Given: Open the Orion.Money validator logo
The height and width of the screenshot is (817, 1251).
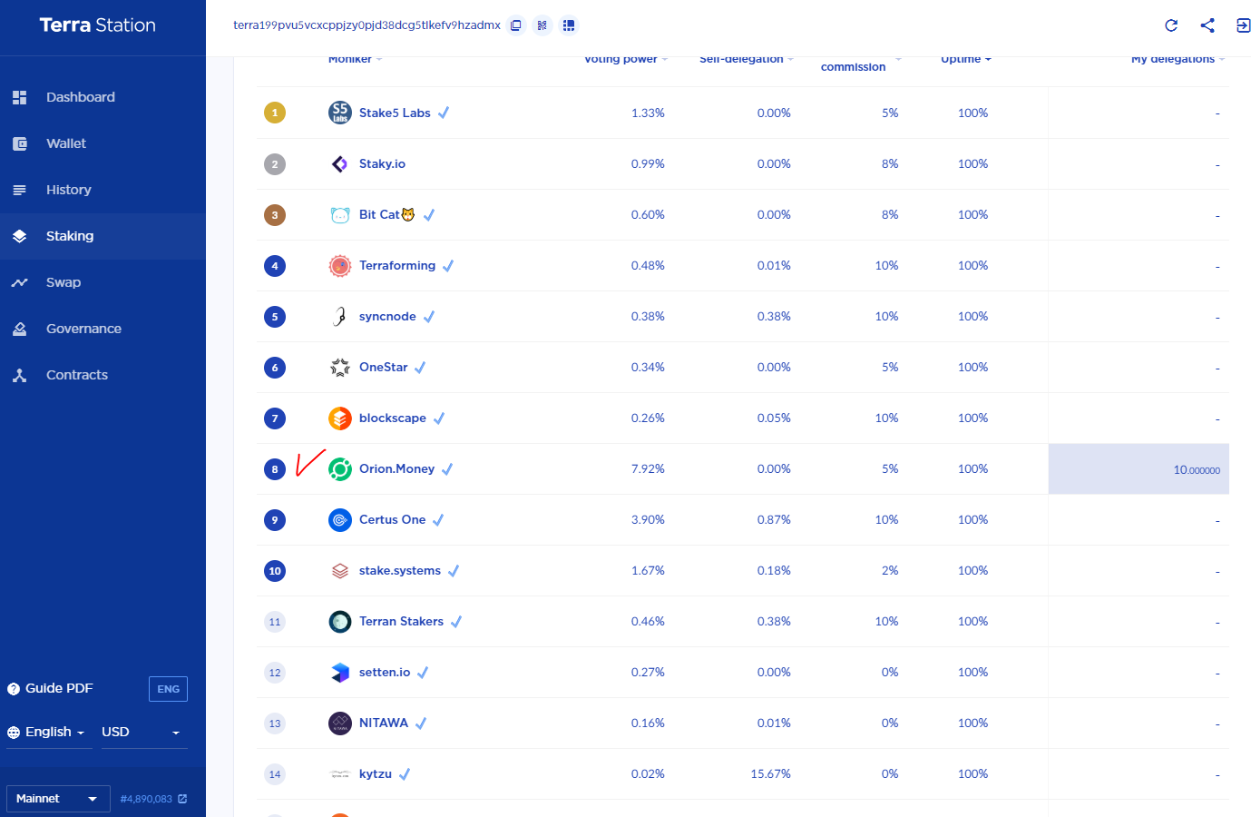Looking at the screenshot, I should tap(340, 469).
